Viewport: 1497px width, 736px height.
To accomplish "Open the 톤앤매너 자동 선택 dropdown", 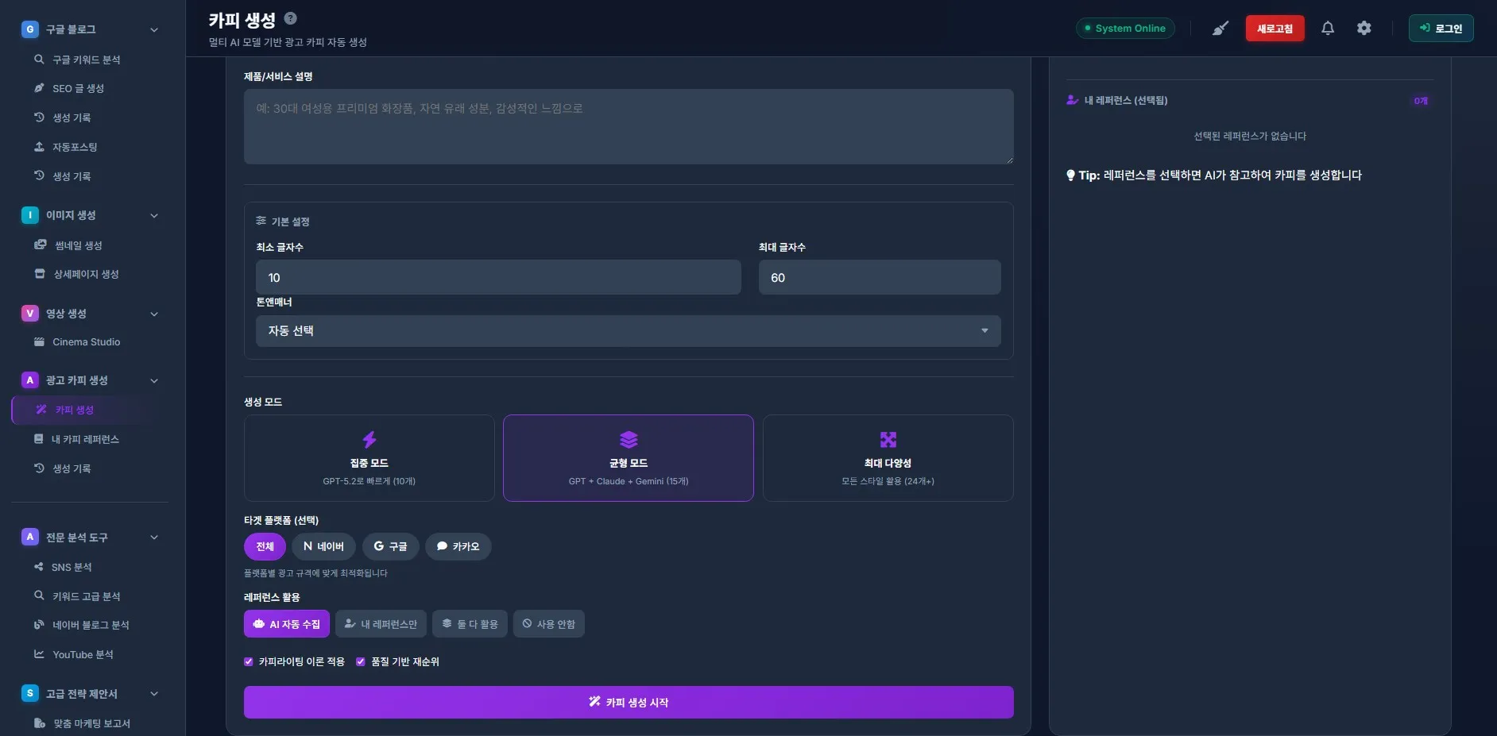I will [x=629, y=331].
